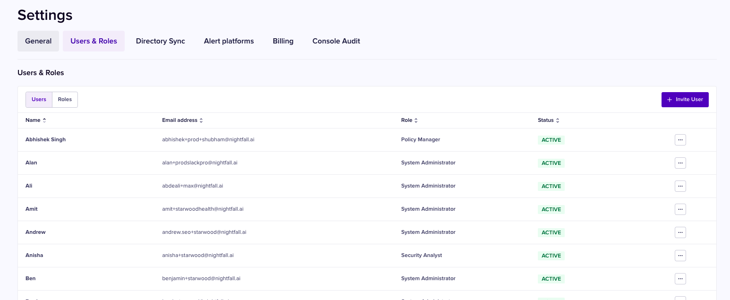Click the three-dot icon for Anisha
This screenshot has width=730, height=300.
tap(680, 256)
